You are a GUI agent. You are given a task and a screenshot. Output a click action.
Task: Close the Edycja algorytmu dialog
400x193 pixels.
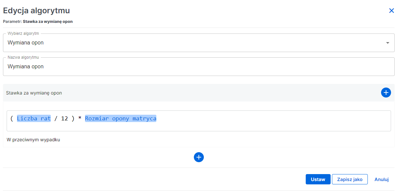point(391,10)
